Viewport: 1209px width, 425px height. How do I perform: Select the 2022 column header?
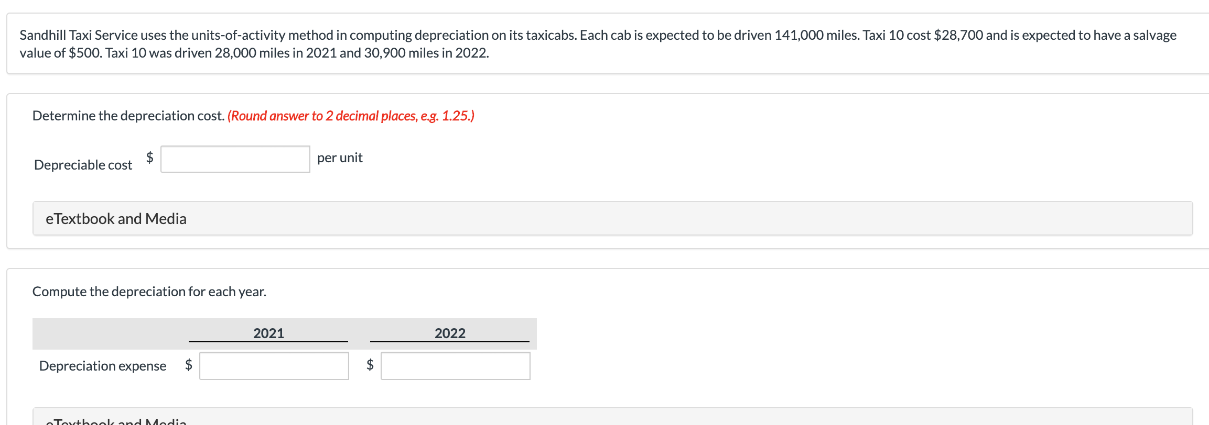[x=450, y=332]
